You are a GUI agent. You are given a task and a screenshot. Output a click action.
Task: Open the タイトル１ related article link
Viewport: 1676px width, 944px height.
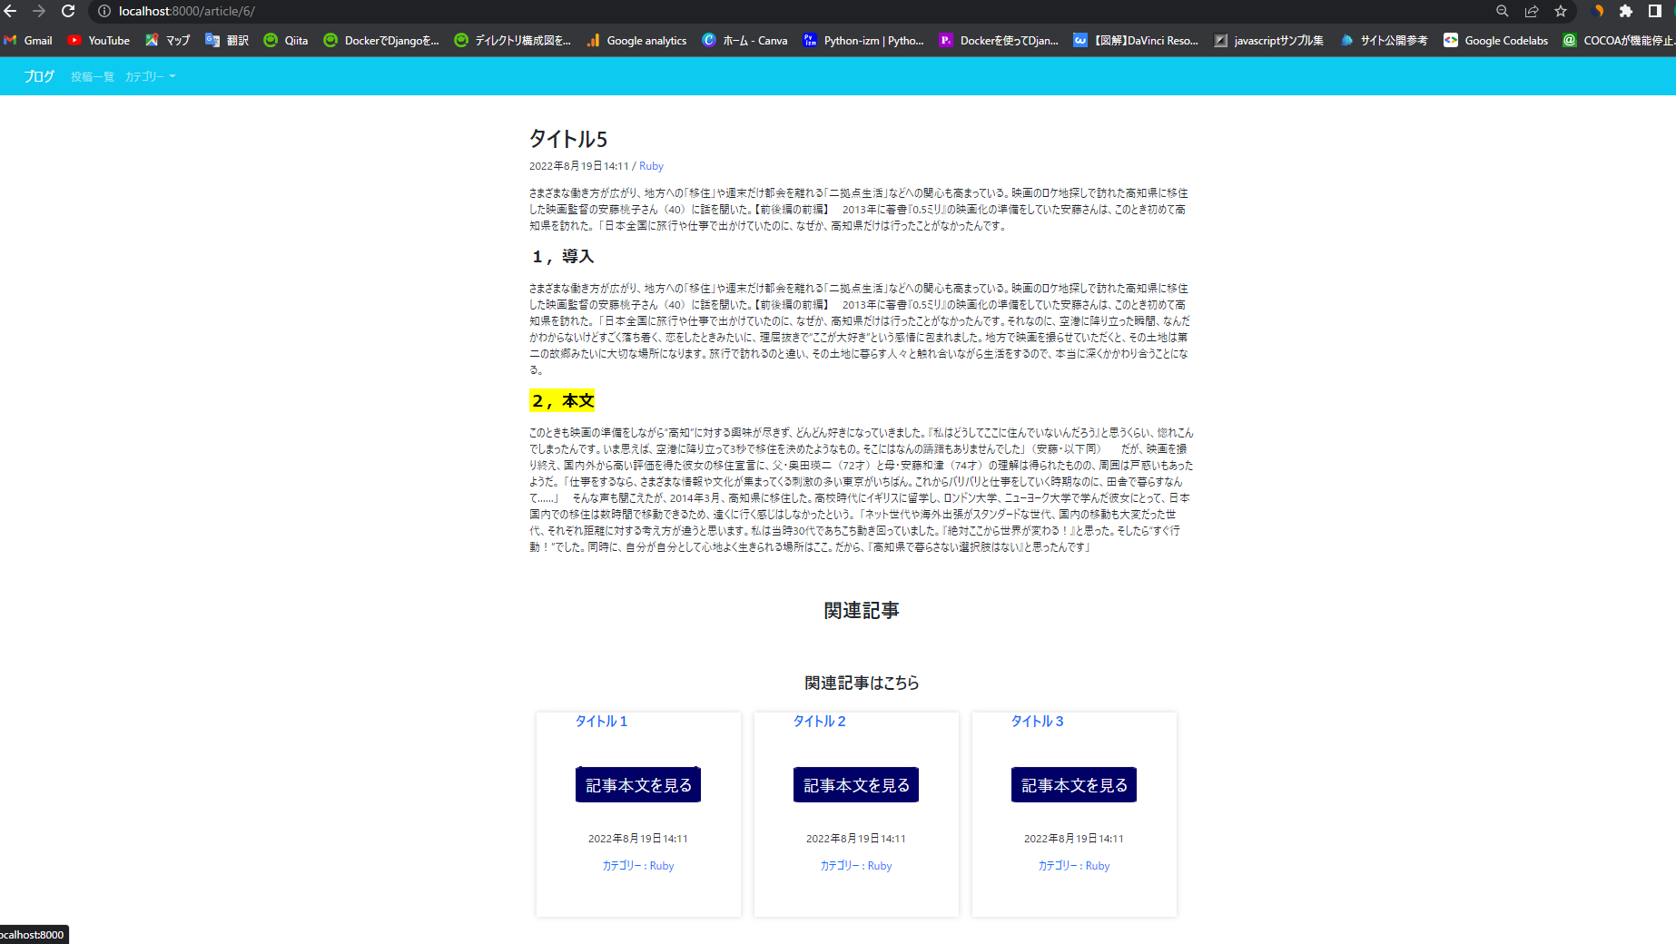coord(602,721)
